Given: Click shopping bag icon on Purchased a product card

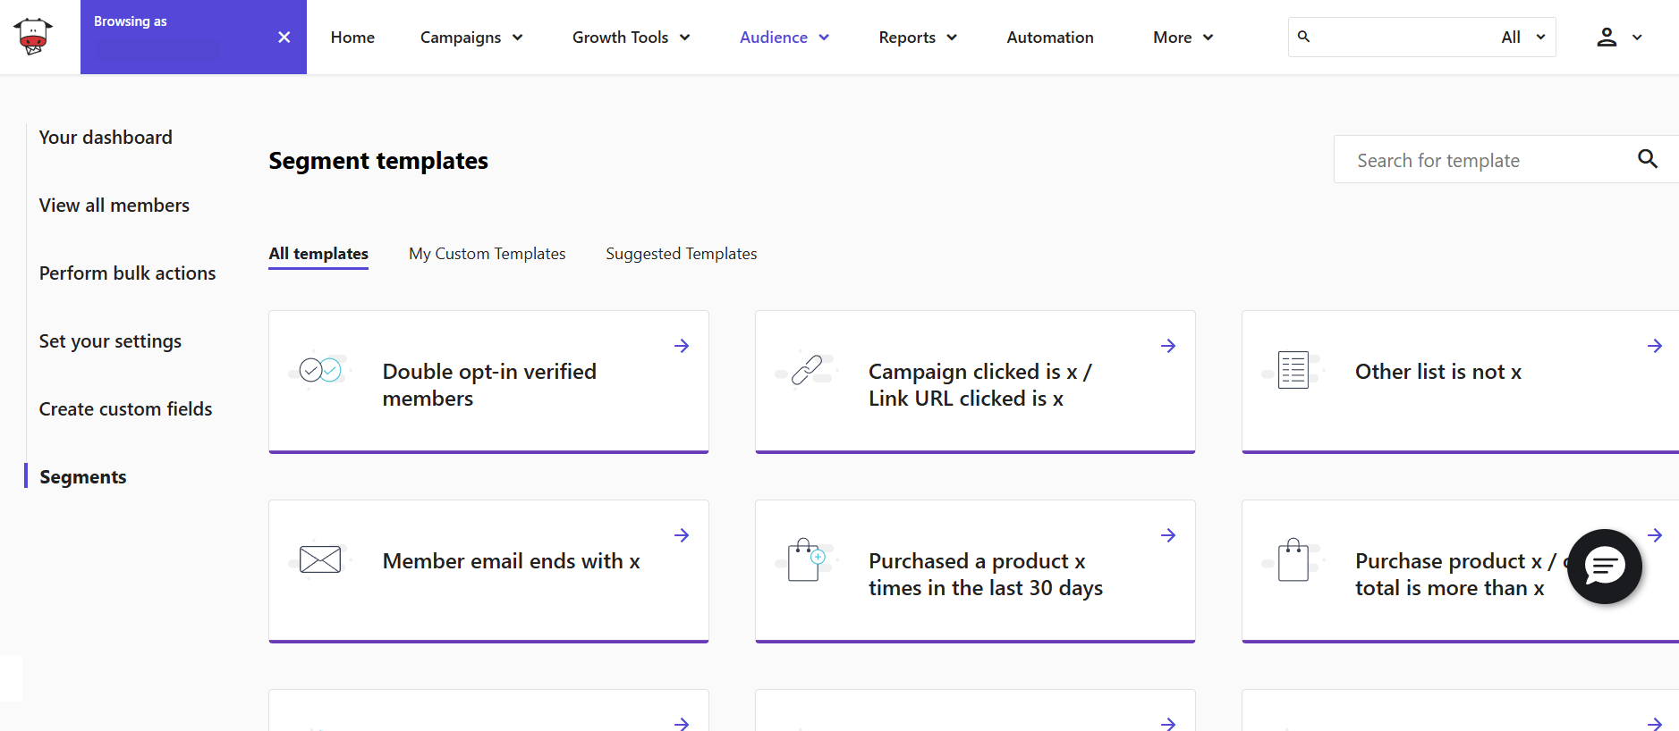Looking at the screenshot, I should (807, 559).
